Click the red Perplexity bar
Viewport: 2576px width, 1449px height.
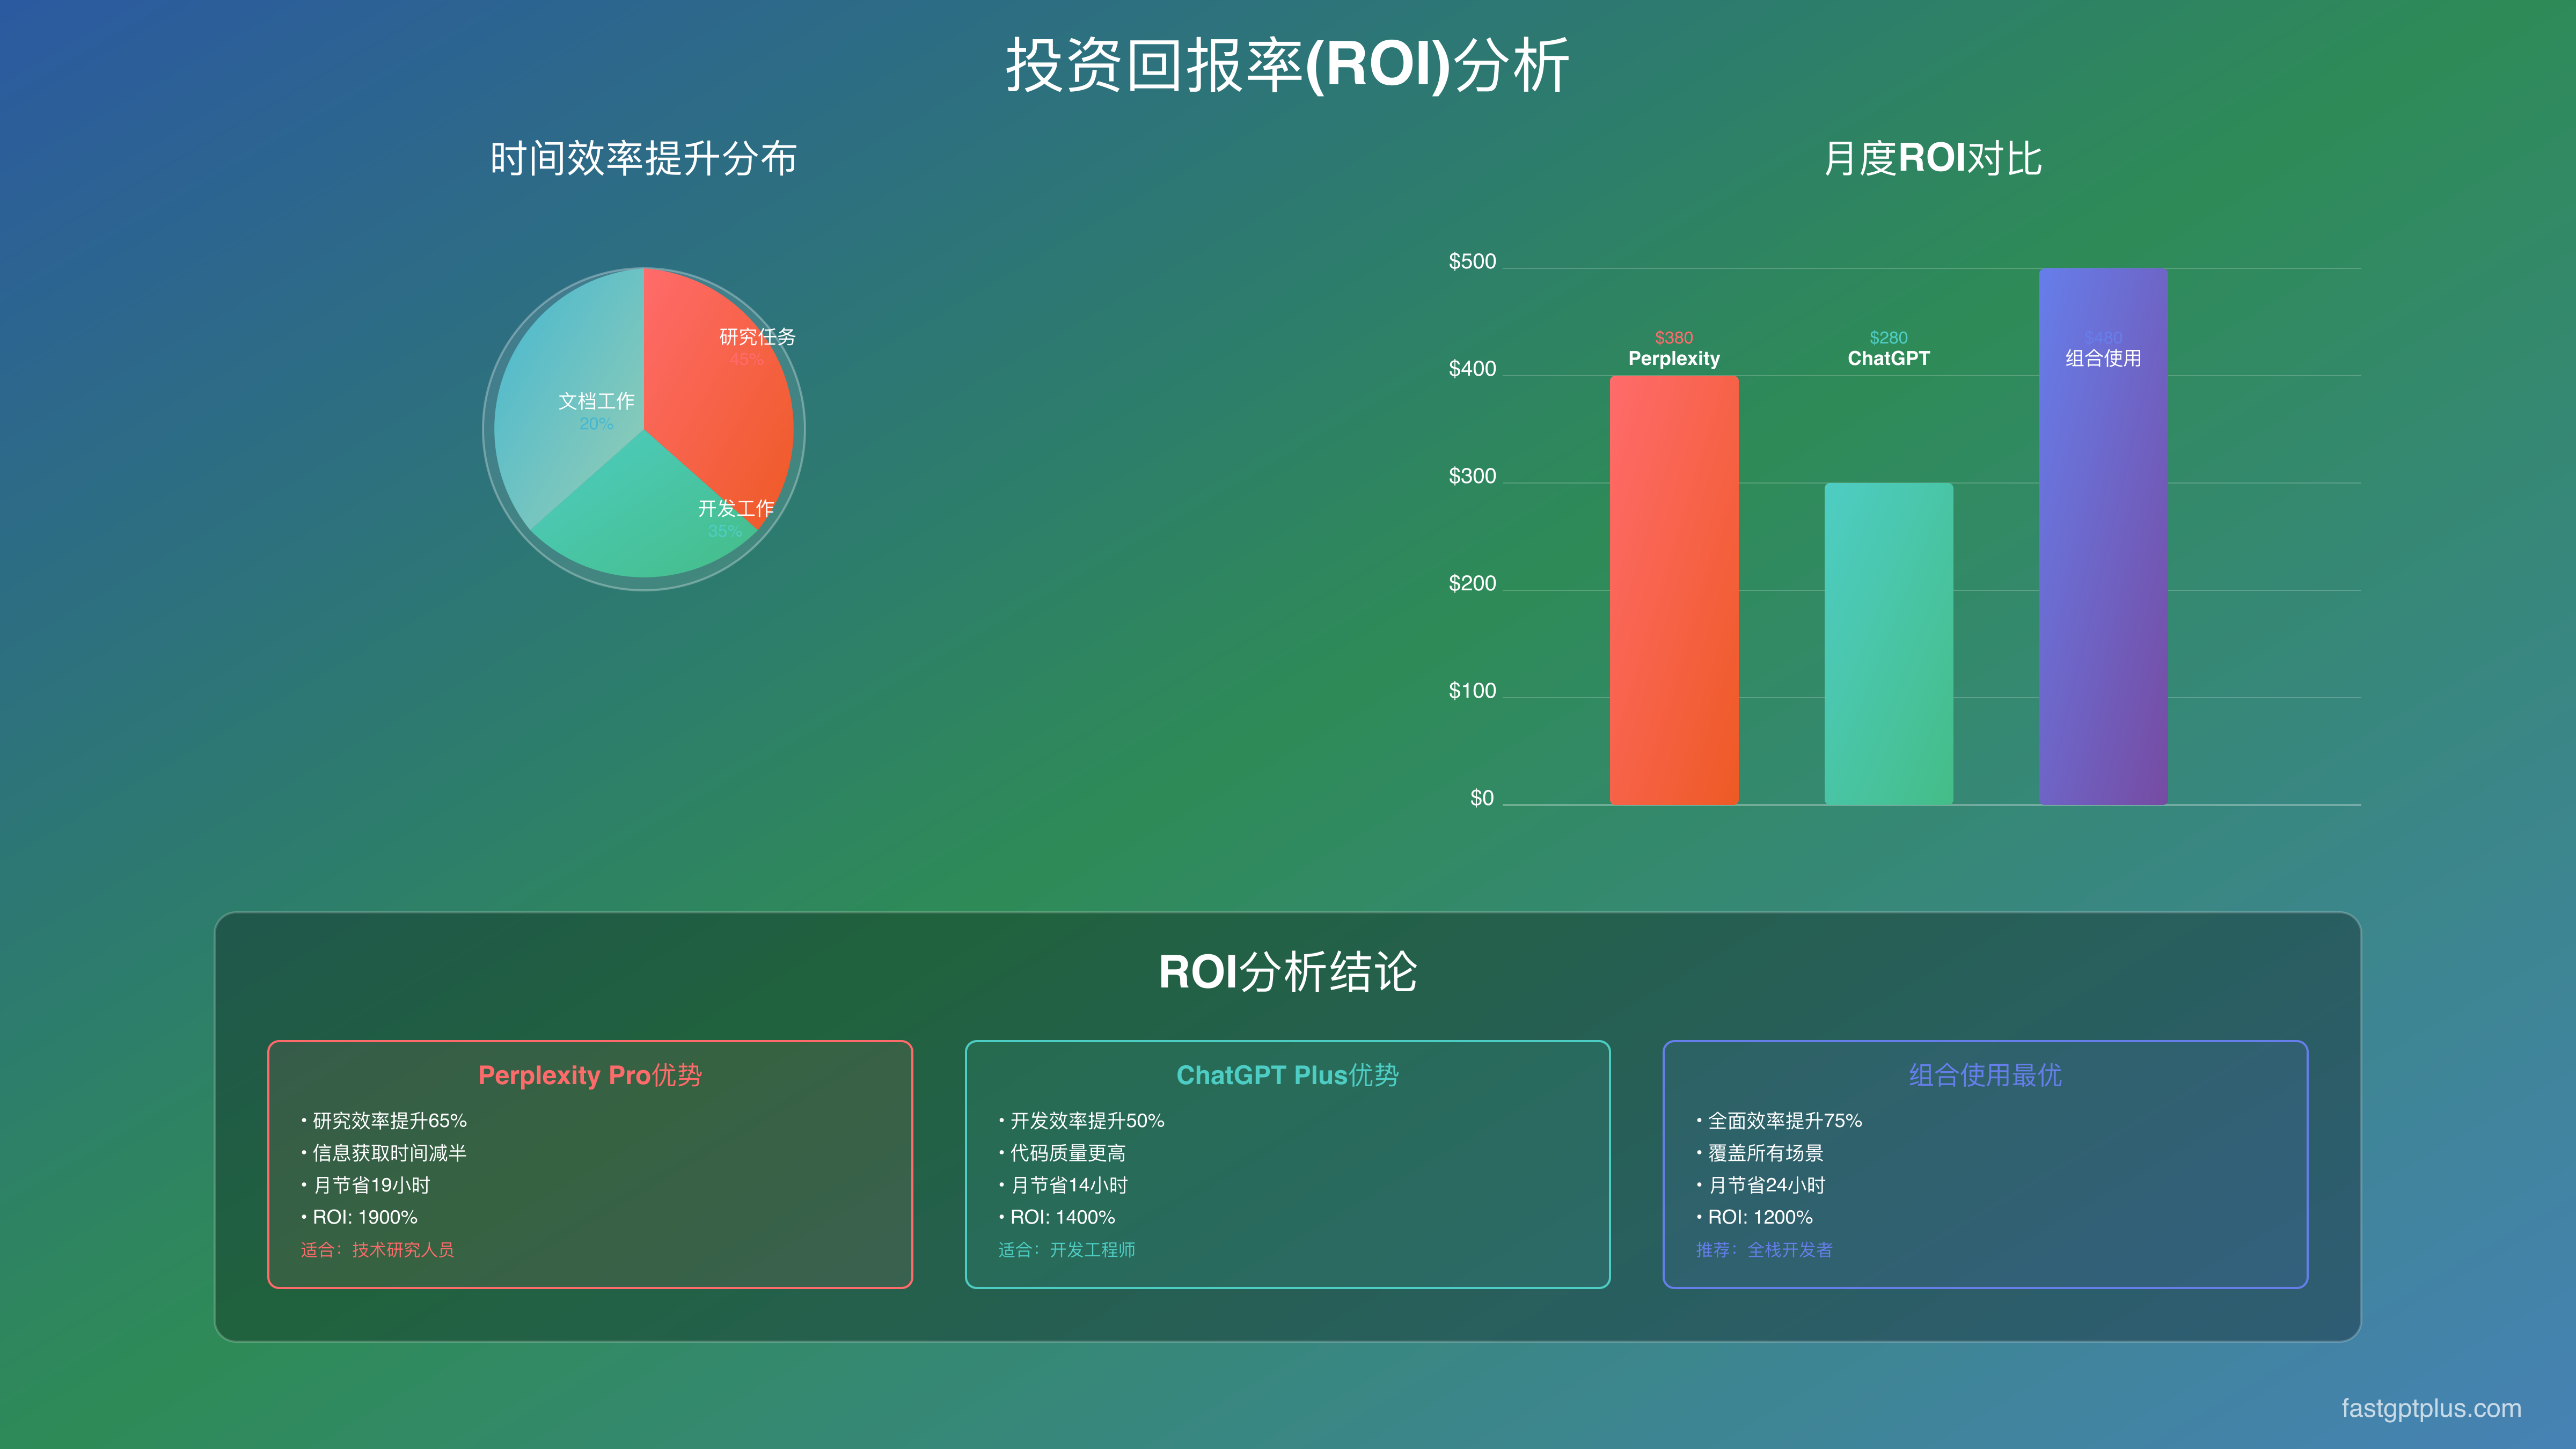pos(1674,590)
